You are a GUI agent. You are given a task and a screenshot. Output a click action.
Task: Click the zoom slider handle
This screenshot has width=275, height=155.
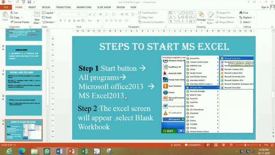[x=245, y=145]
